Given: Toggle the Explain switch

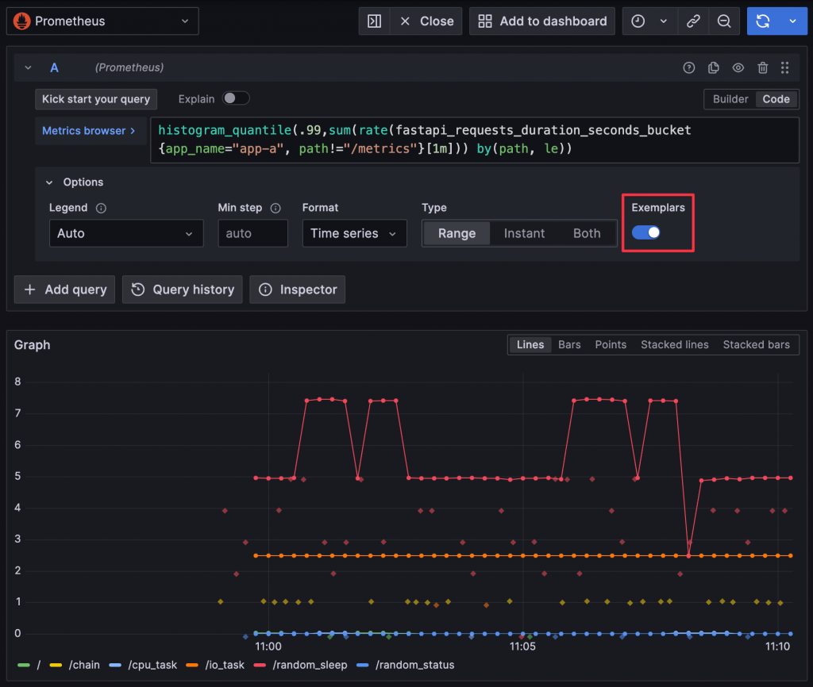Looking at the screenshot, I should [x=236, y=98].
